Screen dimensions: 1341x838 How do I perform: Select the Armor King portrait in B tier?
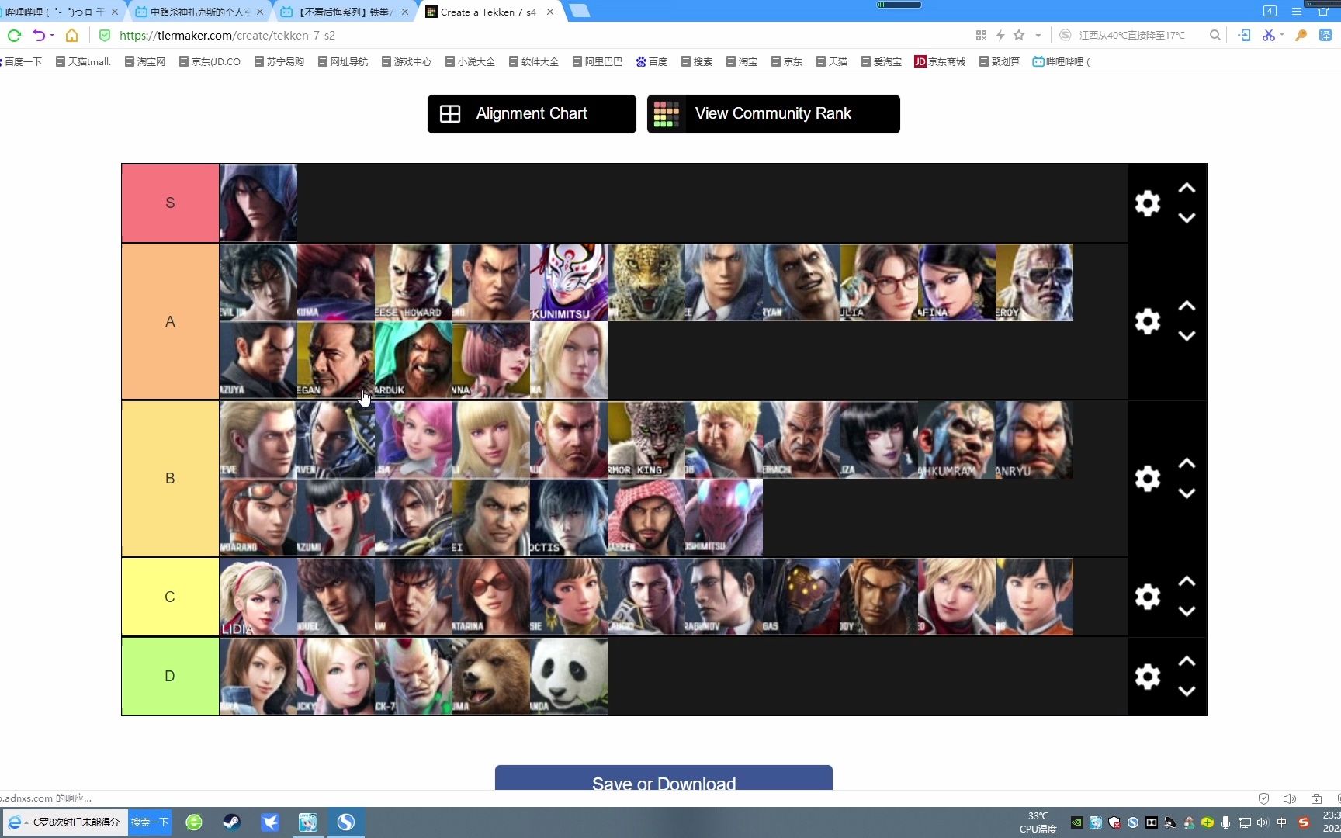646,439
